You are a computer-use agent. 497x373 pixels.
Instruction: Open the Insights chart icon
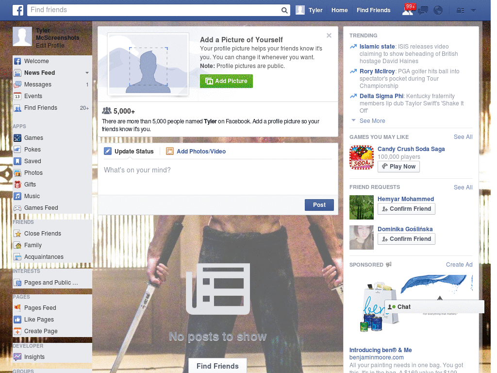click(x=17, y=357)
